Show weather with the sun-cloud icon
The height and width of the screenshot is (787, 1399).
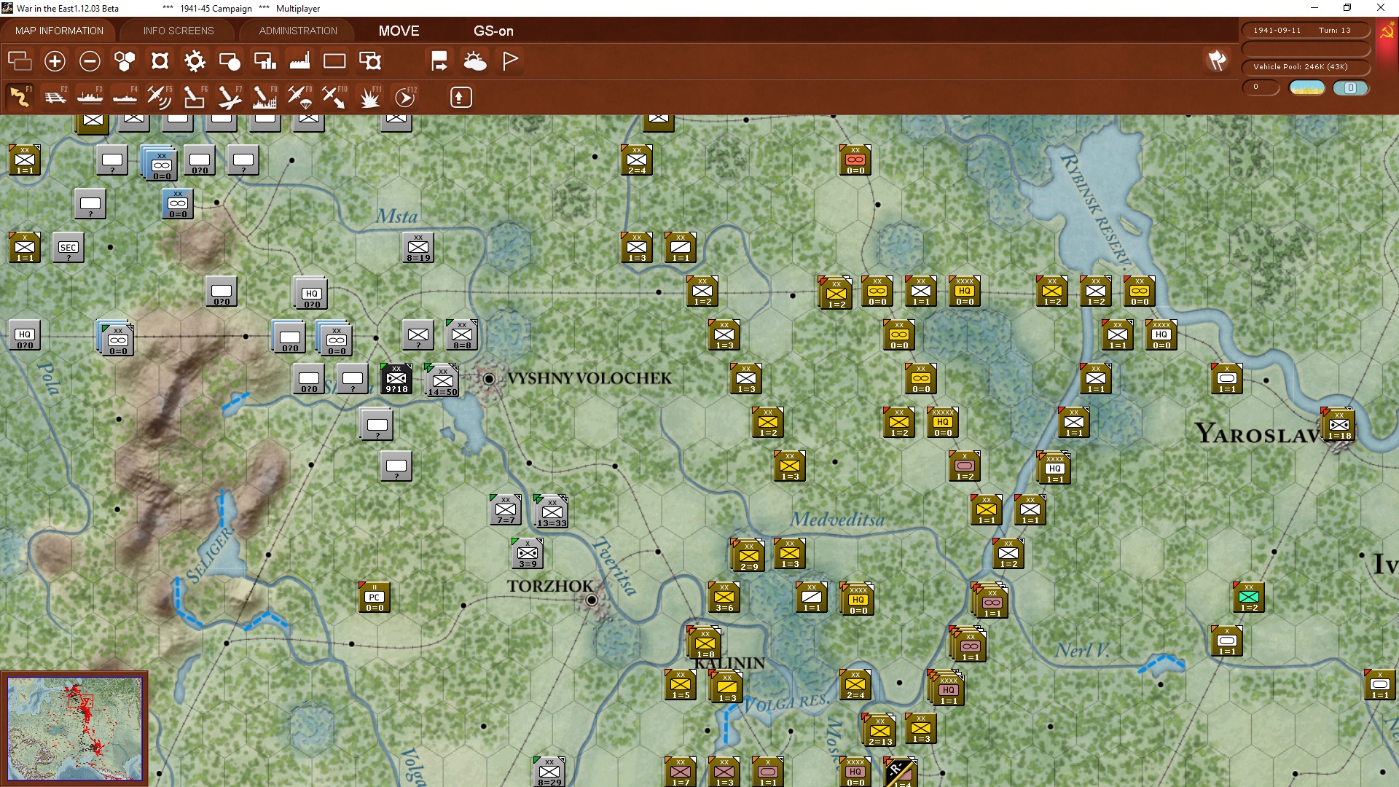click(475, 61)
